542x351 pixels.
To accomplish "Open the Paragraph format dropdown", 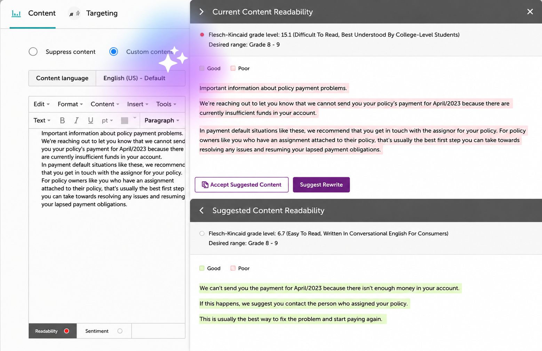I will click(162, 120).
